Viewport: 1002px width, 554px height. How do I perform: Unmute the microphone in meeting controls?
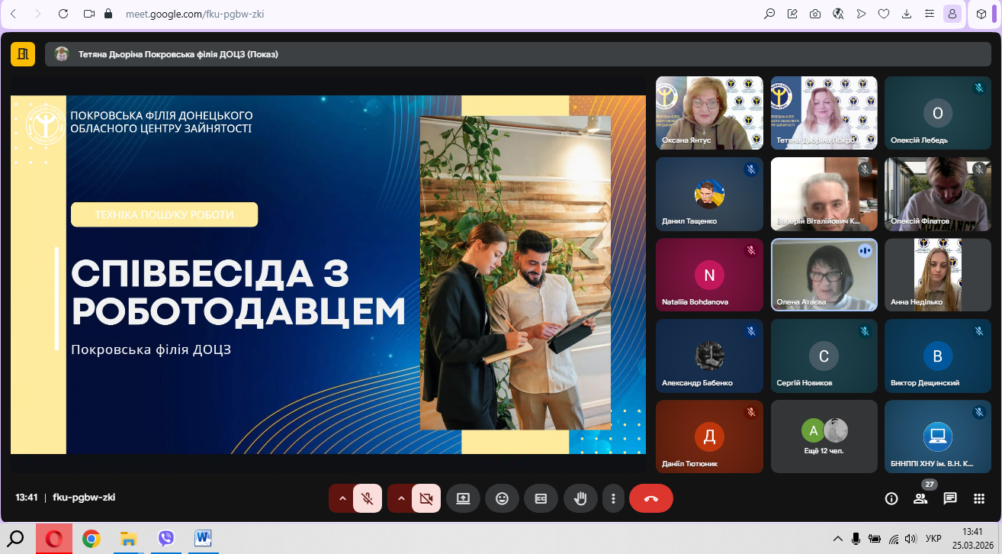(x=367, y=498)
